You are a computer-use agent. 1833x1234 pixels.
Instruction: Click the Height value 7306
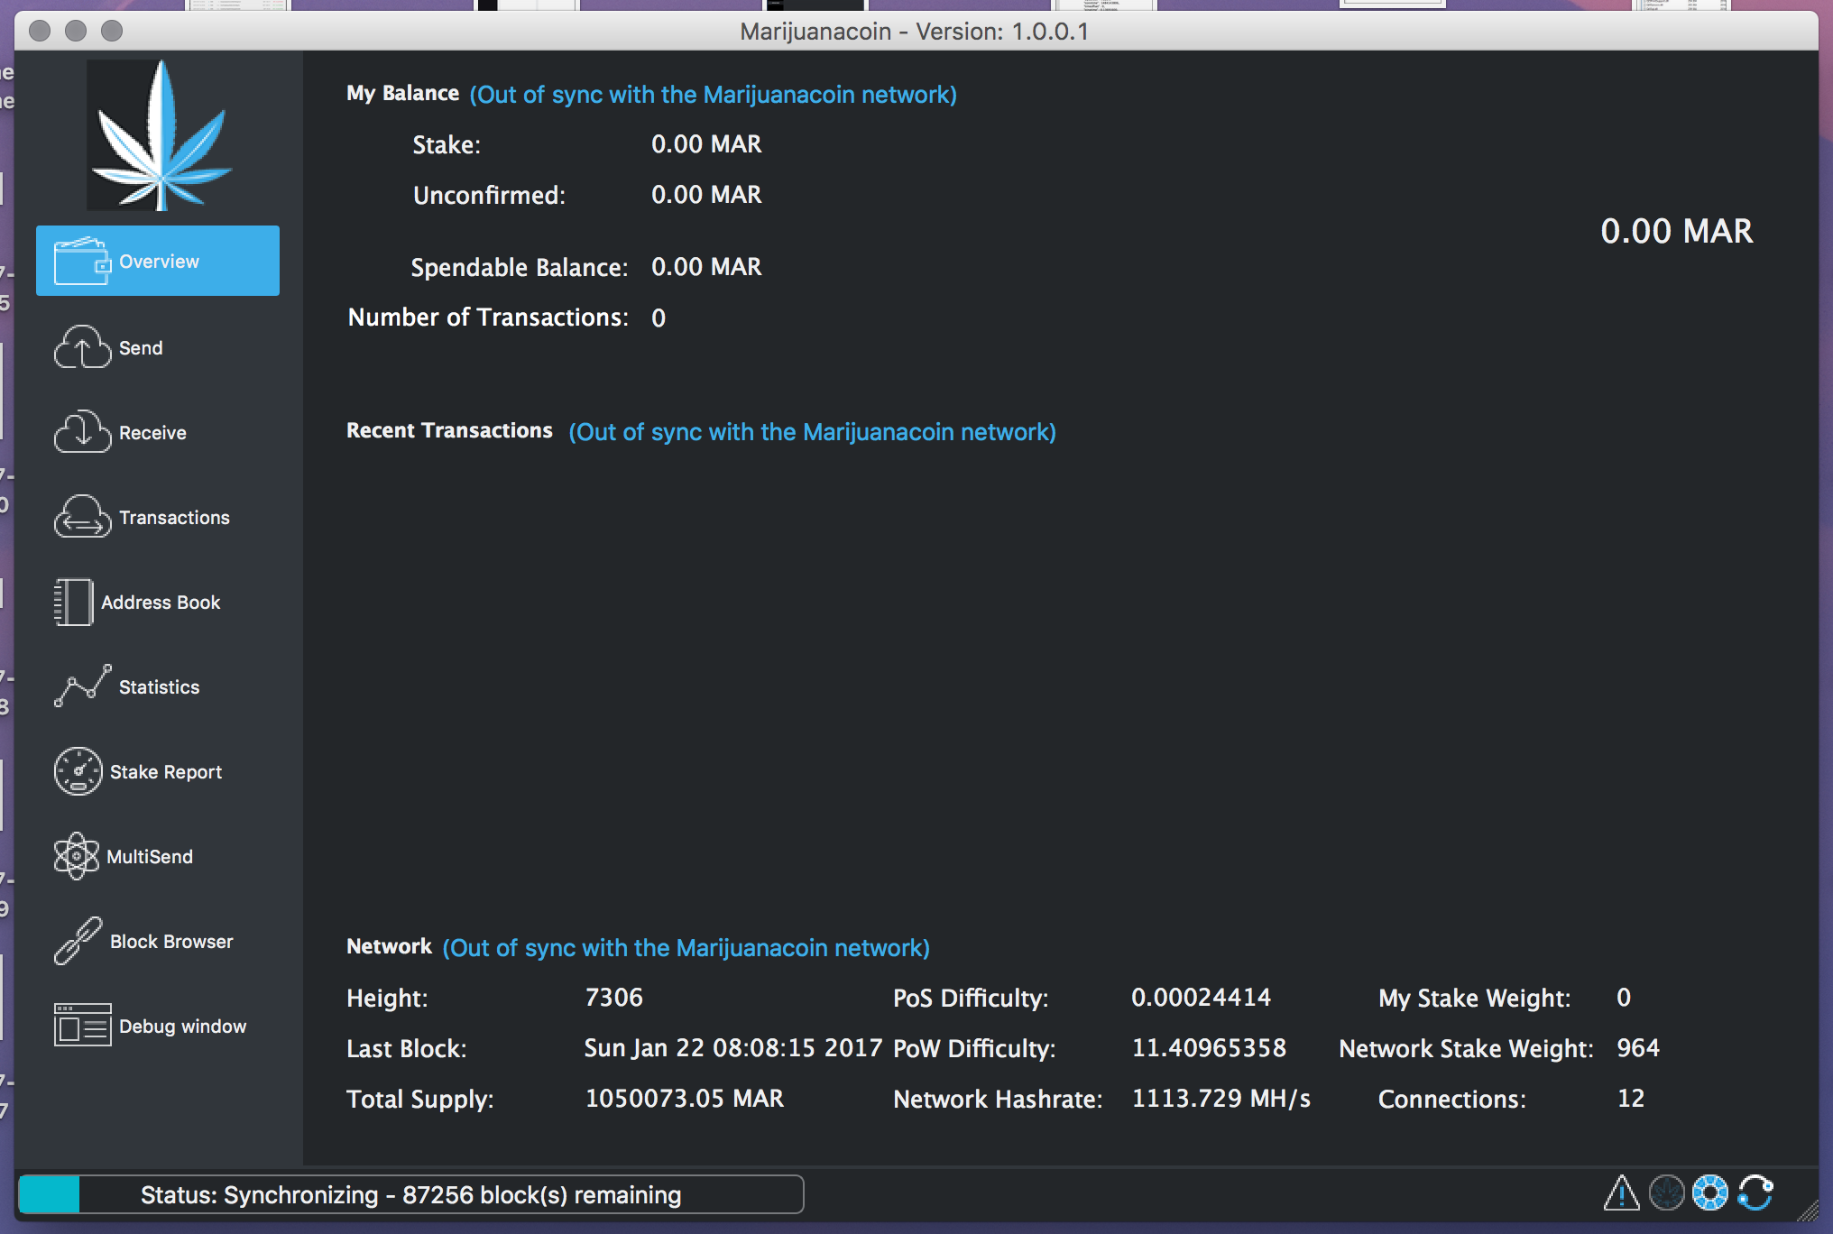(613, 998)
